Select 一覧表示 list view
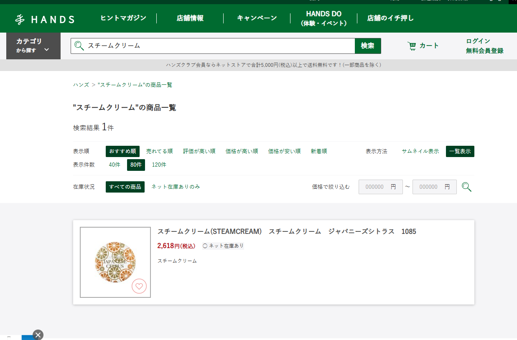The width and height of the screenshot is (517, 340). [460, 151]
